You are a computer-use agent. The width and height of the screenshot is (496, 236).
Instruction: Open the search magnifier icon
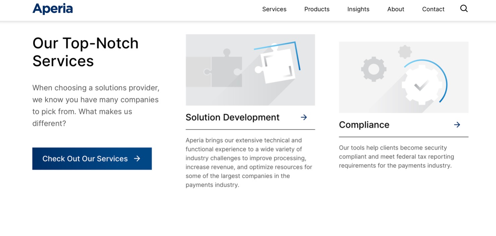click(464, 9)
